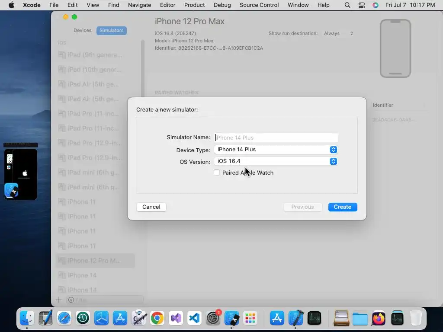Click the Filter field in sidebar
The image size is (443, 332).
[105, 300]
